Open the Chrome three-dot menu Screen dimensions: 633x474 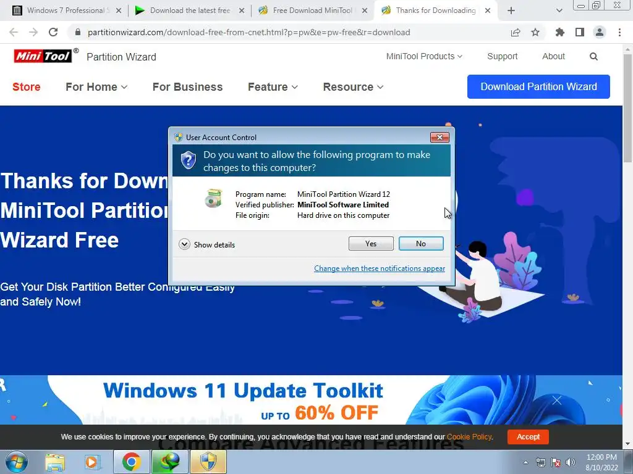[x=619, y=32]
